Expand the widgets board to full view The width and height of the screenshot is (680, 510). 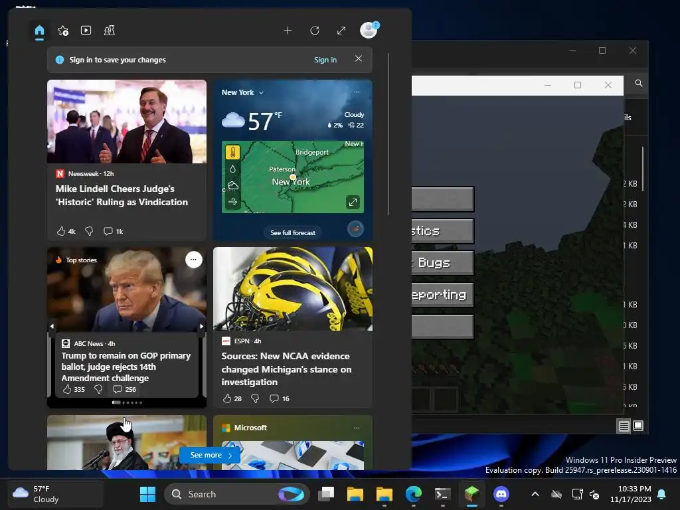tap(341, 31)
